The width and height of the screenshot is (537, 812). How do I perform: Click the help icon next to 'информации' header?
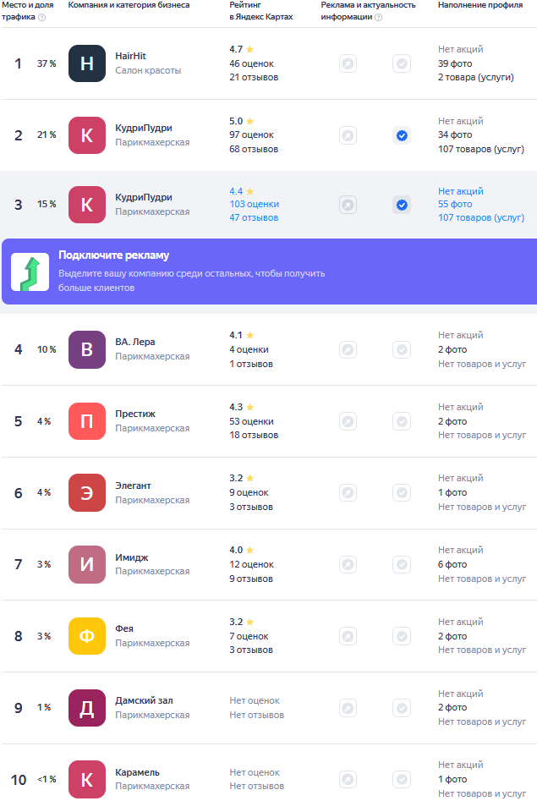pyautogui.click(x=379, y=17)
